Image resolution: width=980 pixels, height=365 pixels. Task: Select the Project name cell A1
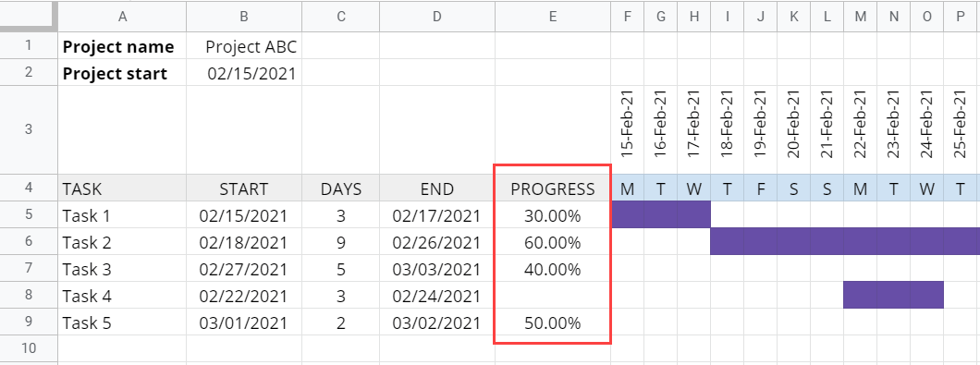pos(122,47)
